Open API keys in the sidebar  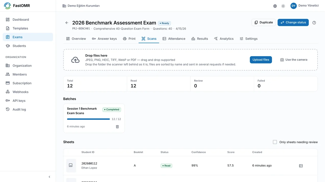[x=28, y=101]
